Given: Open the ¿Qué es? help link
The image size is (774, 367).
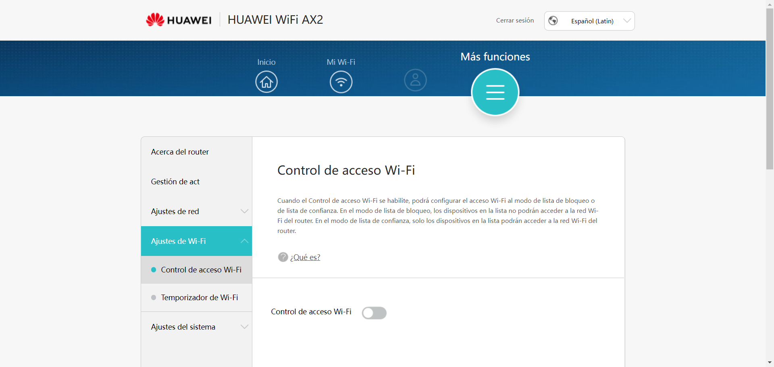Looking at the screenshot, I should pos(305,257).
